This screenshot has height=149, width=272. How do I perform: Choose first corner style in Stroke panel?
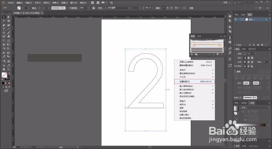coord(245,62)
